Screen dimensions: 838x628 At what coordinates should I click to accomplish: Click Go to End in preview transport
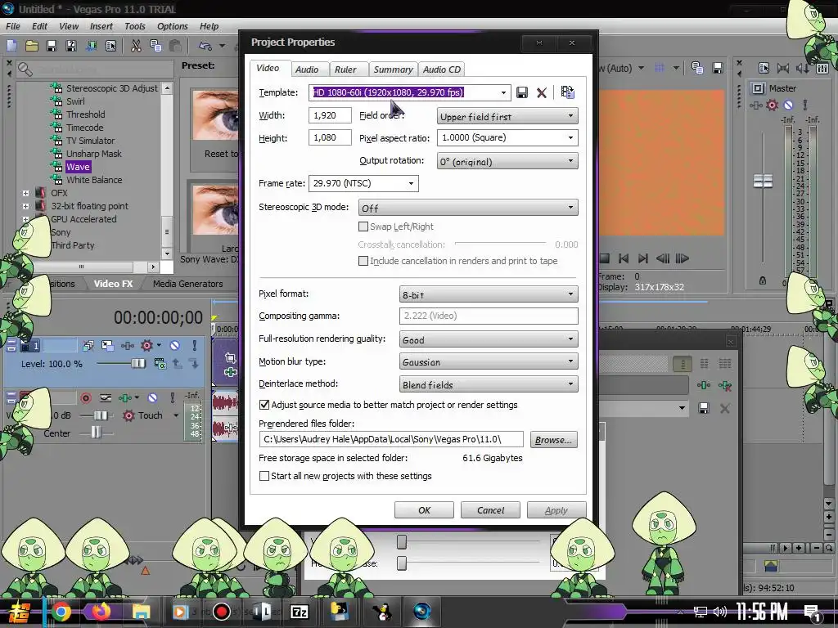pos(643,258)
